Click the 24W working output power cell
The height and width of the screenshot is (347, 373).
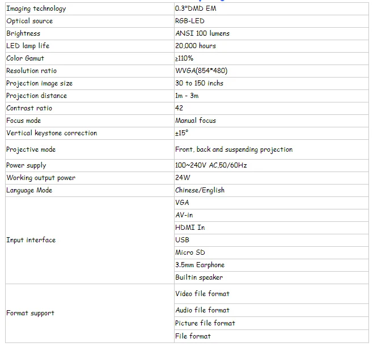point(272,178)
